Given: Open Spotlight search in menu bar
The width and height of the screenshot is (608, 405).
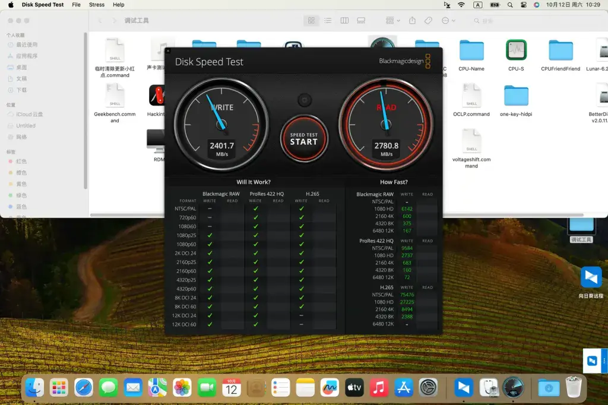Looking at the screenshot, I should [x=510, y=5].
